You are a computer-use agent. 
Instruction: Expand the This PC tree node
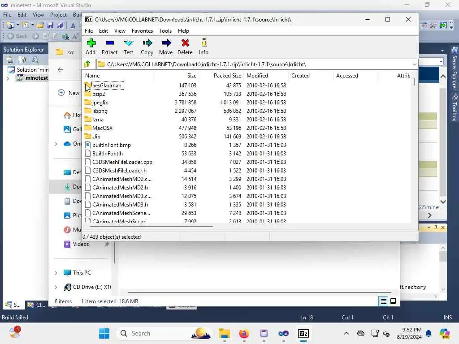click(x=56, y=273)
